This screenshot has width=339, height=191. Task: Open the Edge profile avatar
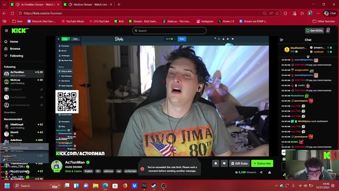(310, 13)
